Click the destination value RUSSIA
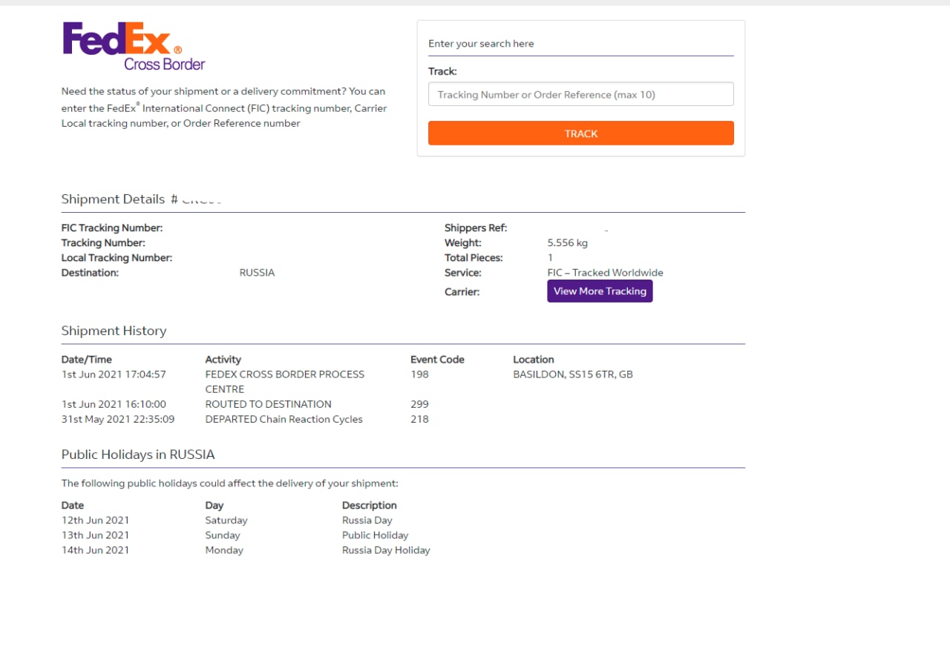 pyautogui.click(x=257, y=273)
